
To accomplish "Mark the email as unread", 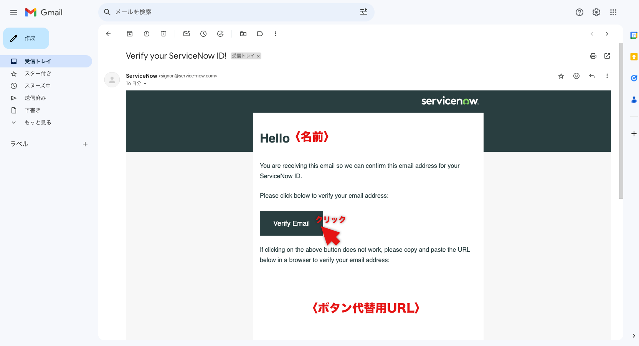I will point(187,34).
